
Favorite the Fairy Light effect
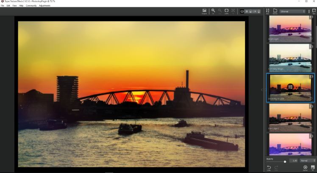pos(311,128)
